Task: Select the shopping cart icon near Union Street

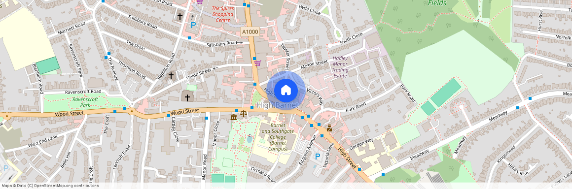Action: 257,63
